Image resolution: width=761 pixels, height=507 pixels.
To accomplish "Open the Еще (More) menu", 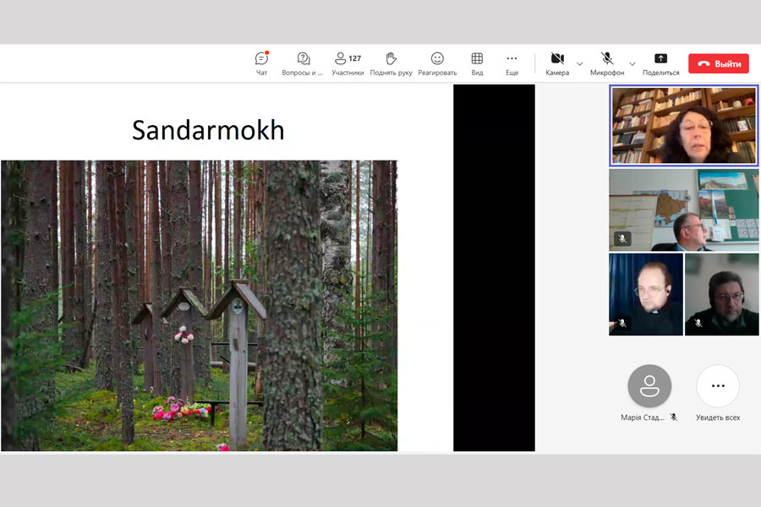I will [x=512, y=63].
